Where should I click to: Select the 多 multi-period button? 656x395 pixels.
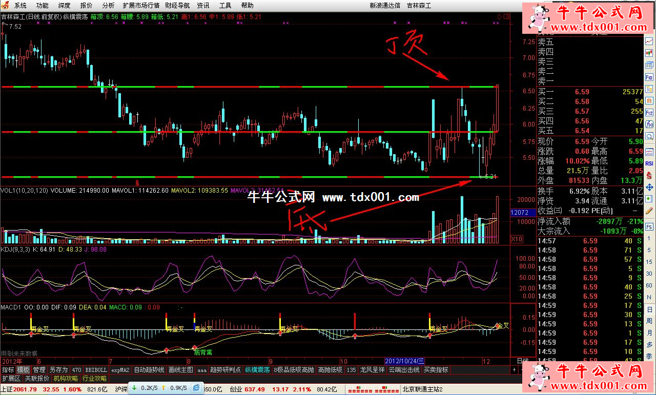(649, 344)
